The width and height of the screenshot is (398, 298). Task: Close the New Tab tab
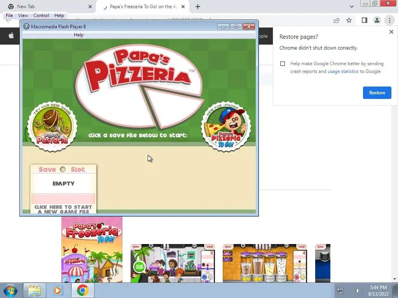[x=90, y=7]
